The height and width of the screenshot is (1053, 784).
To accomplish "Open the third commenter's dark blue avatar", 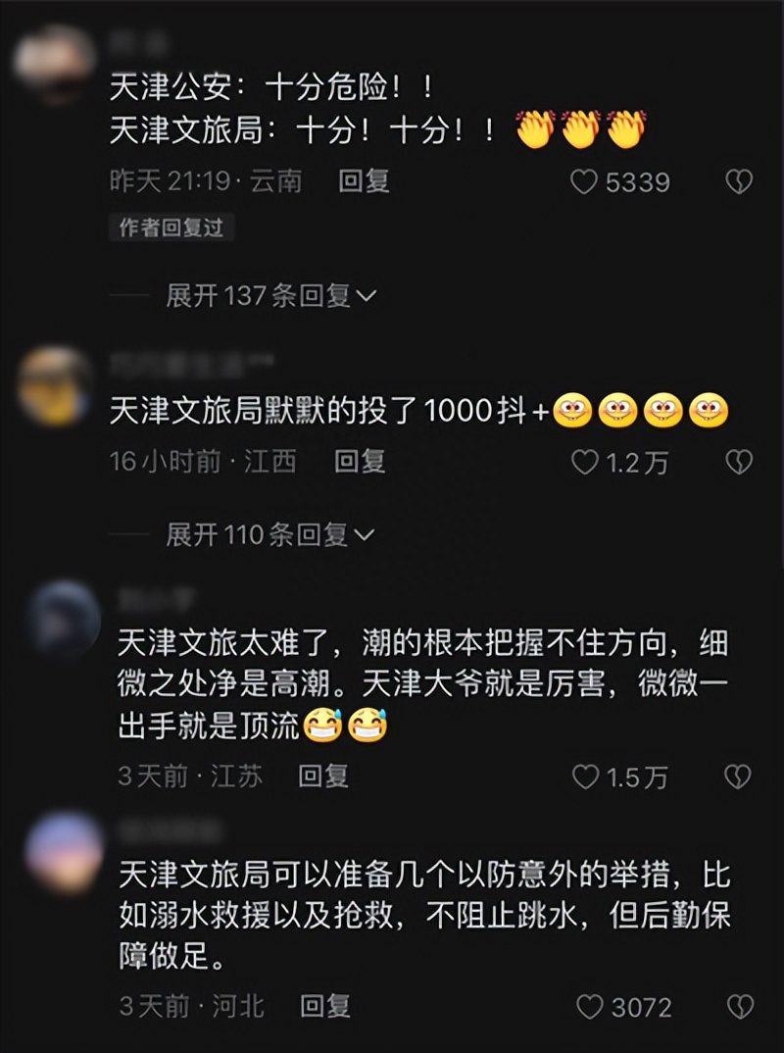I will point(65,620).
